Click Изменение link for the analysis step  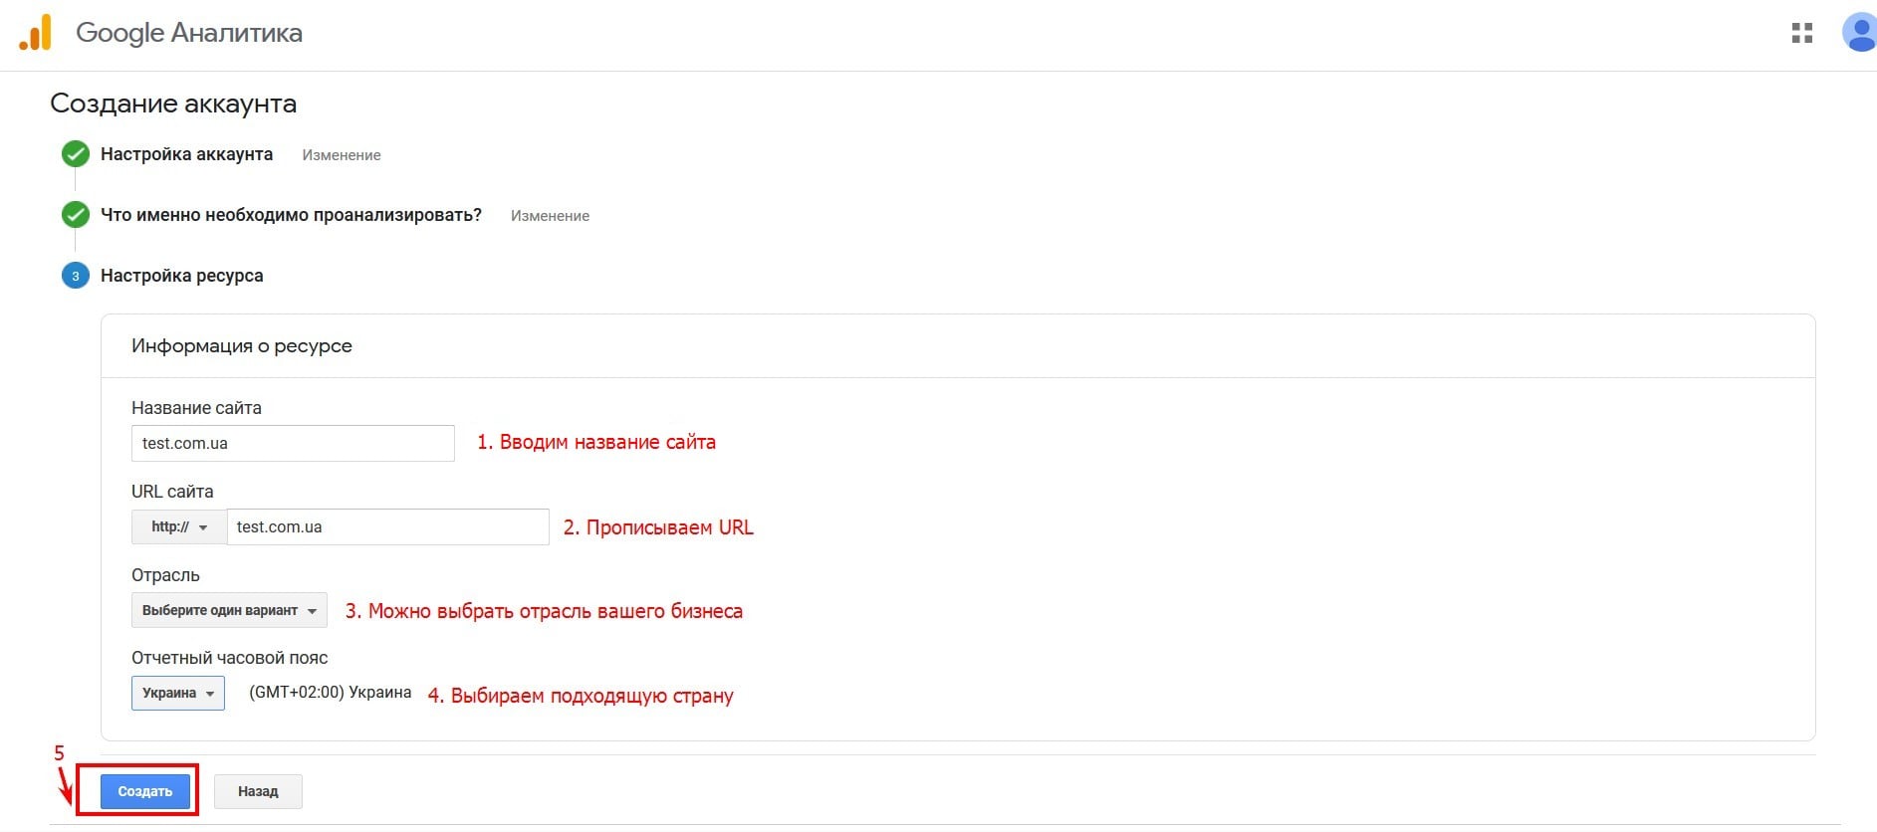click(x=550, y=216)
